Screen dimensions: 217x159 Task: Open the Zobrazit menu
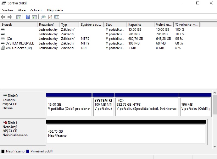[x=36, y=10]
